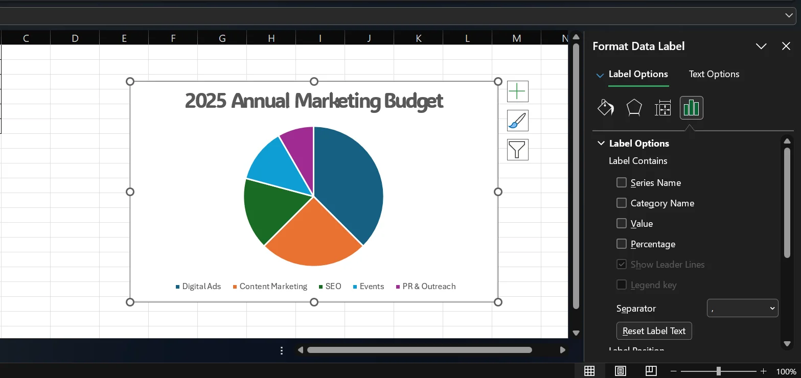
Task: Click the 100% zoom level
Action: (x=786, y=371)
